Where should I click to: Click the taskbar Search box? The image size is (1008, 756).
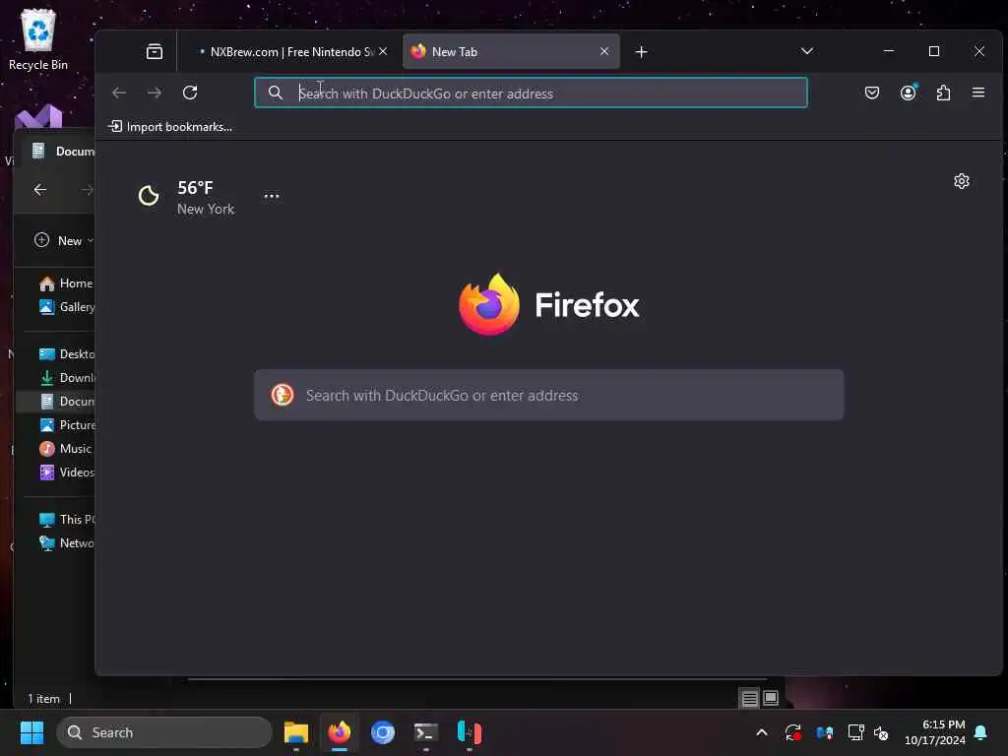[164, 732]
